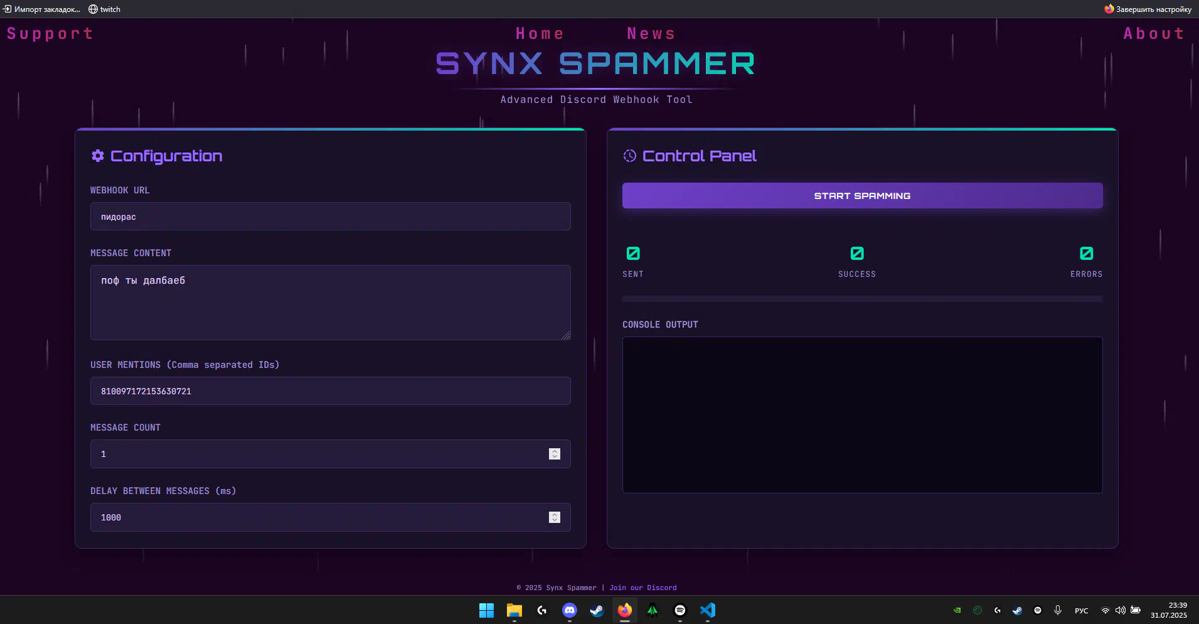Click the Configuration gear icon
The height and width of the screenshot is (624, 1199).
[x=98, y=156]
